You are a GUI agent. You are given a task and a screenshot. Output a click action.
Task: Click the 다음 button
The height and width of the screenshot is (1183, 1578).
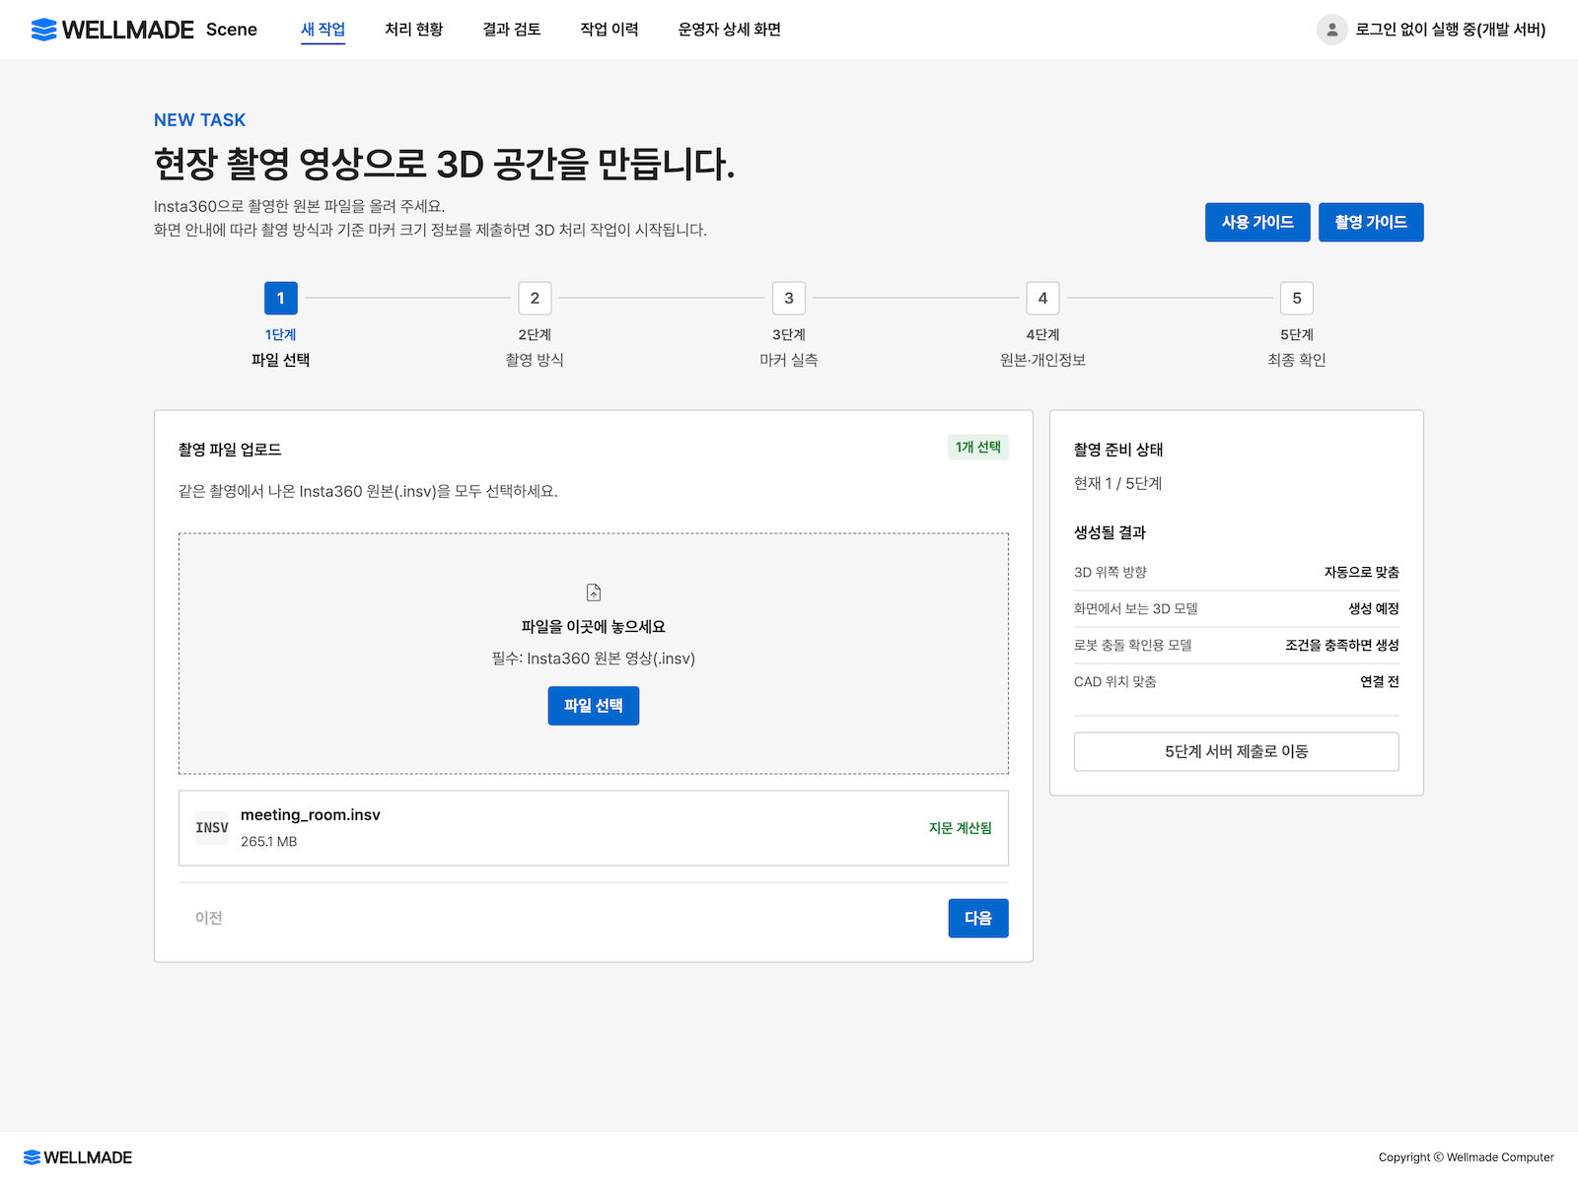point(978,918)
